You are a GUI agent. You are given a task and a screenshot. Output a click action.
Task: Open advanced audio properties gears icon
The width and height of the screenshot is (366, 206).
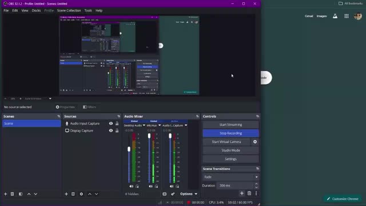tap(173, 194)
